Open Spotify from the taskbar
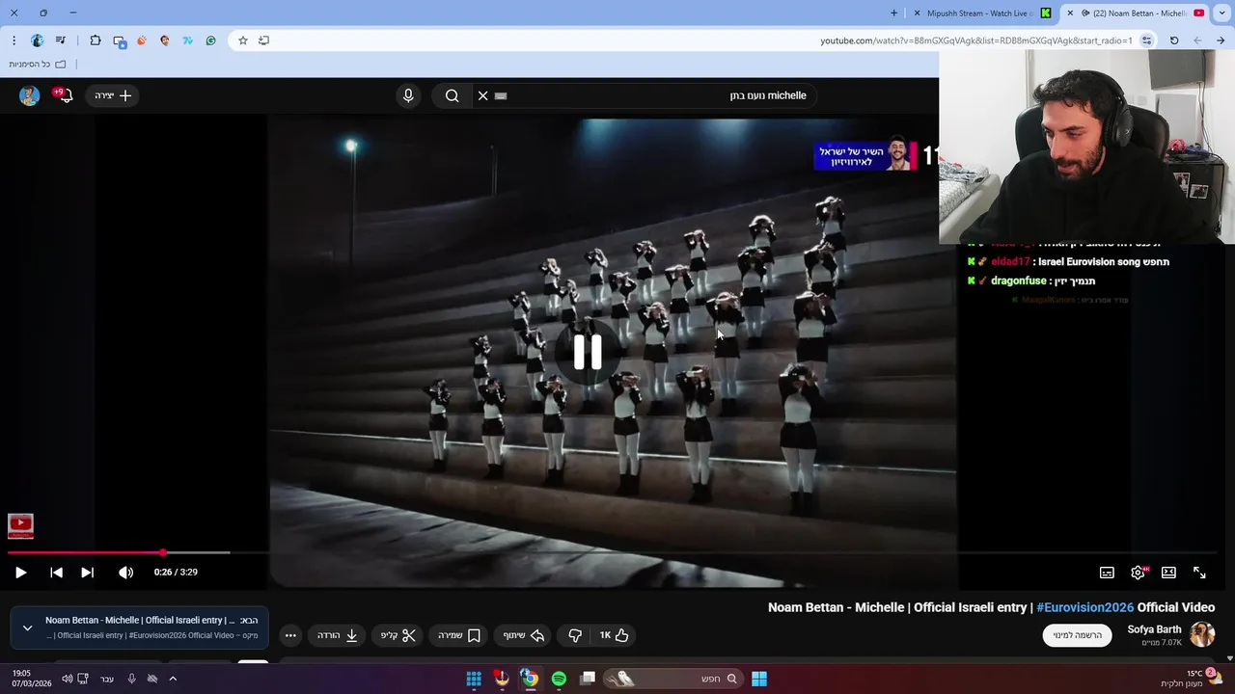Image resolution: width=1235 pixels, height=694 pixels. 559,679
